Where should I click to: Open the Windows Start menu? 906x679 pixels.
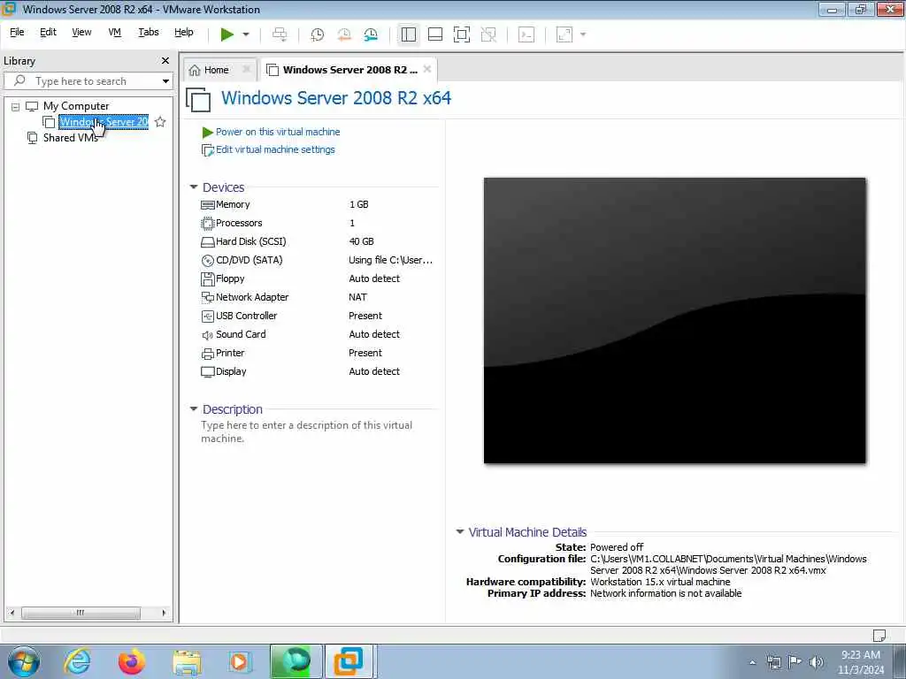click(24, 661)
